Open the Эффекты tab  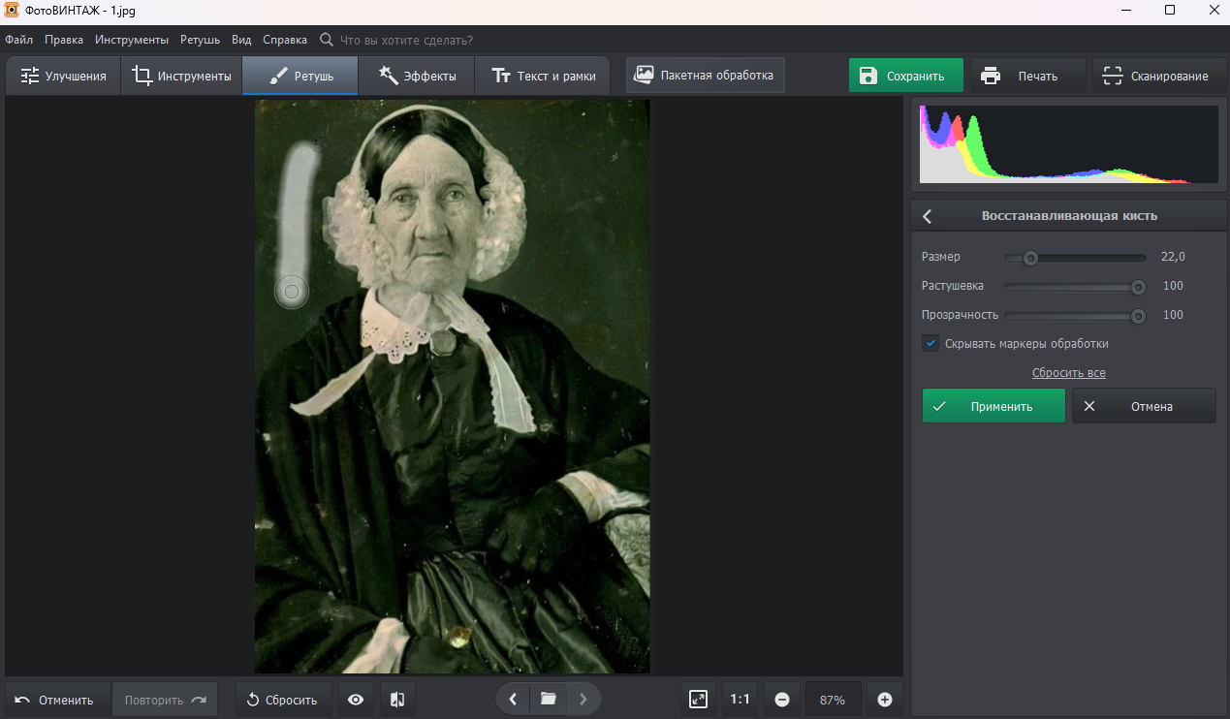point(417,76)
